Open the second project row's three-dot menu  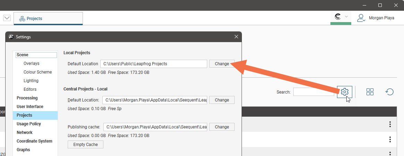[x=390, y=139]
